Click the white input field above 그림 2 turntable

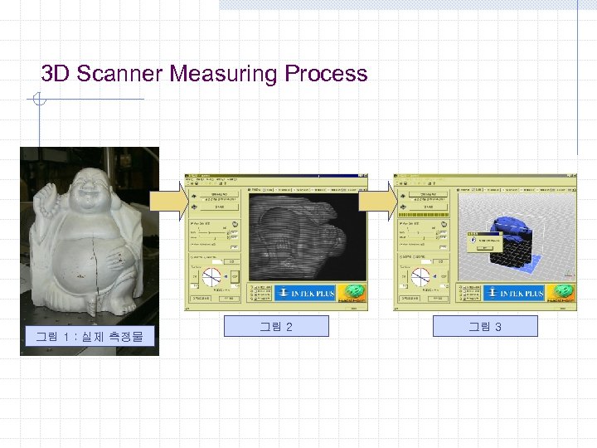217,261
